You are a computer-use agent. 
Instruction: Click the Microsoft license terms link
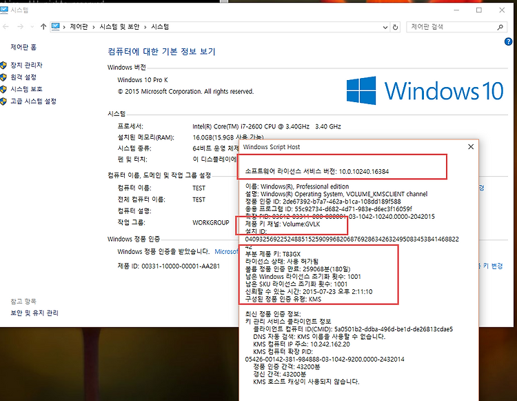[x=226, y=251]
